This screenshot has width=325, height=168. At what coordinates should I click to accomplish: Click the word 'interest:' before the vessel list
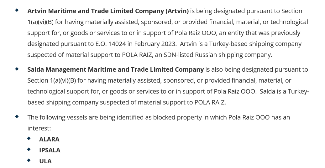(39, 128)
